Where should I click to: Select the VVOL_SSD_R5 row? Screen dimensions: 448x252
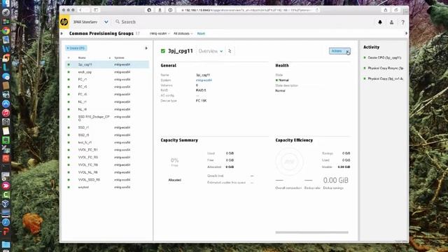107,180
